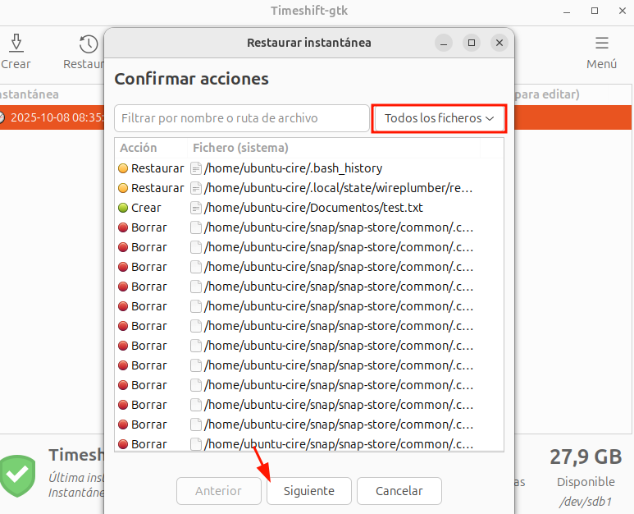Select the first Borrar snap-store row
The image size is (634, 514).
(328, 227)
